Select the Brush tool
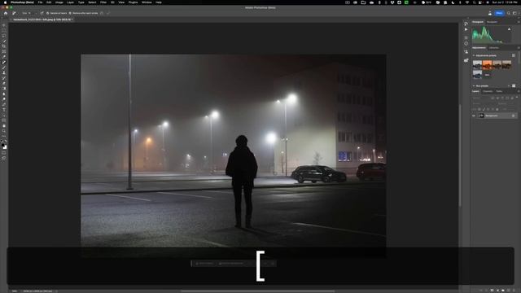521x293 pixels. point(4,68)
